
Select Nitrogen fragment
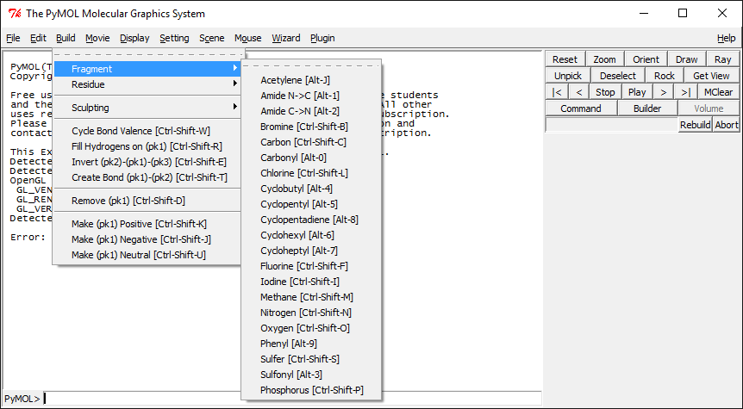(311, 313)
